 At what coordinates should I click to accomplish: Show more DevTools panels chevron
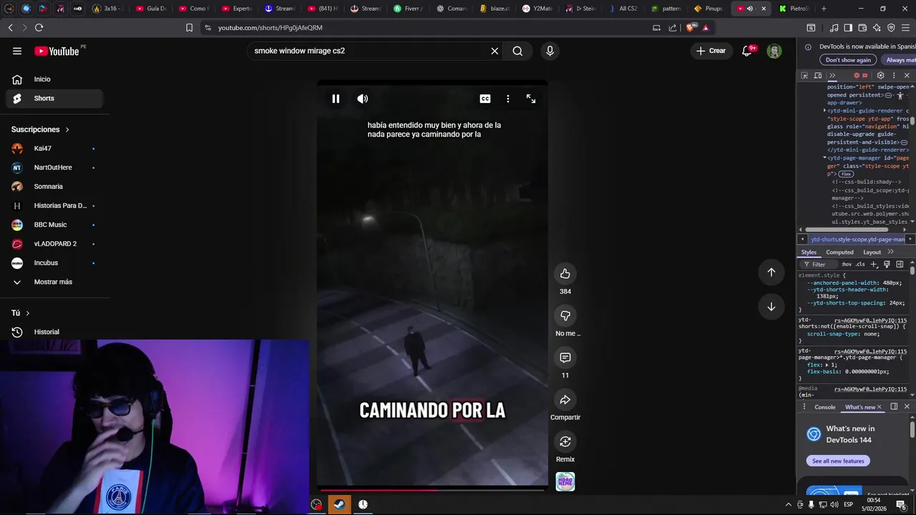click(x=832, y=75)
